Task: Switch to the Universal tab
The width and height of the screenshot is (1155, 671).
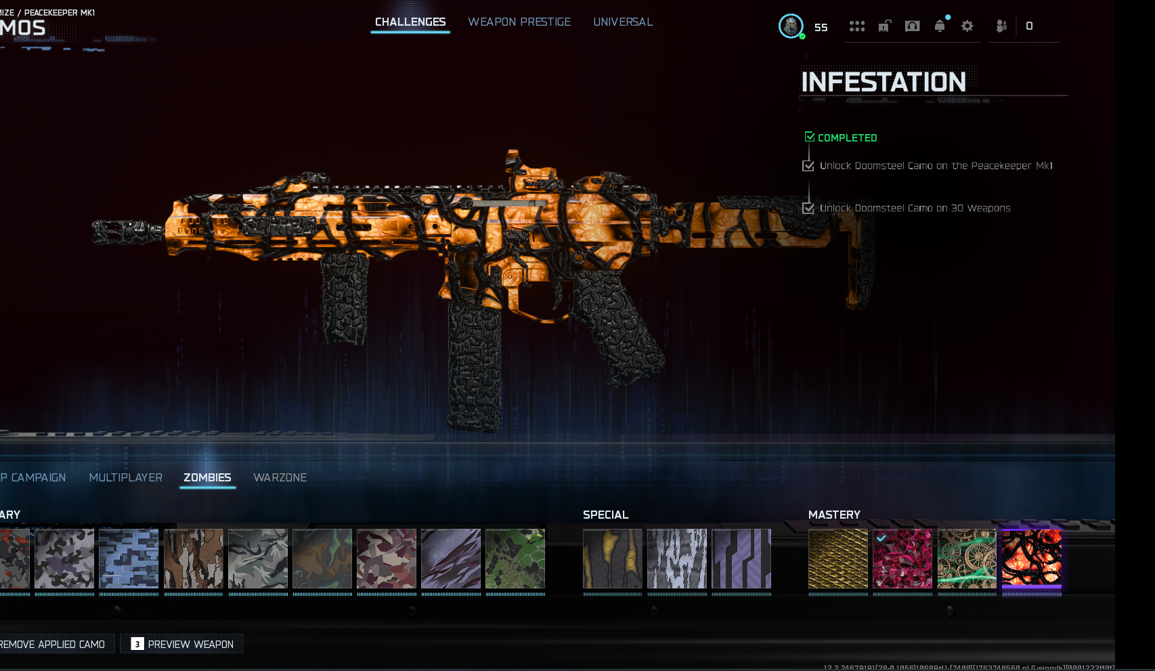Action: (623, 22)
